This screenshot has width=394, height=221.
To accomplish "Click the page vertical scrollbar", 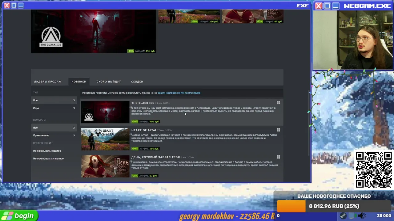I will [x=309, y=123].
